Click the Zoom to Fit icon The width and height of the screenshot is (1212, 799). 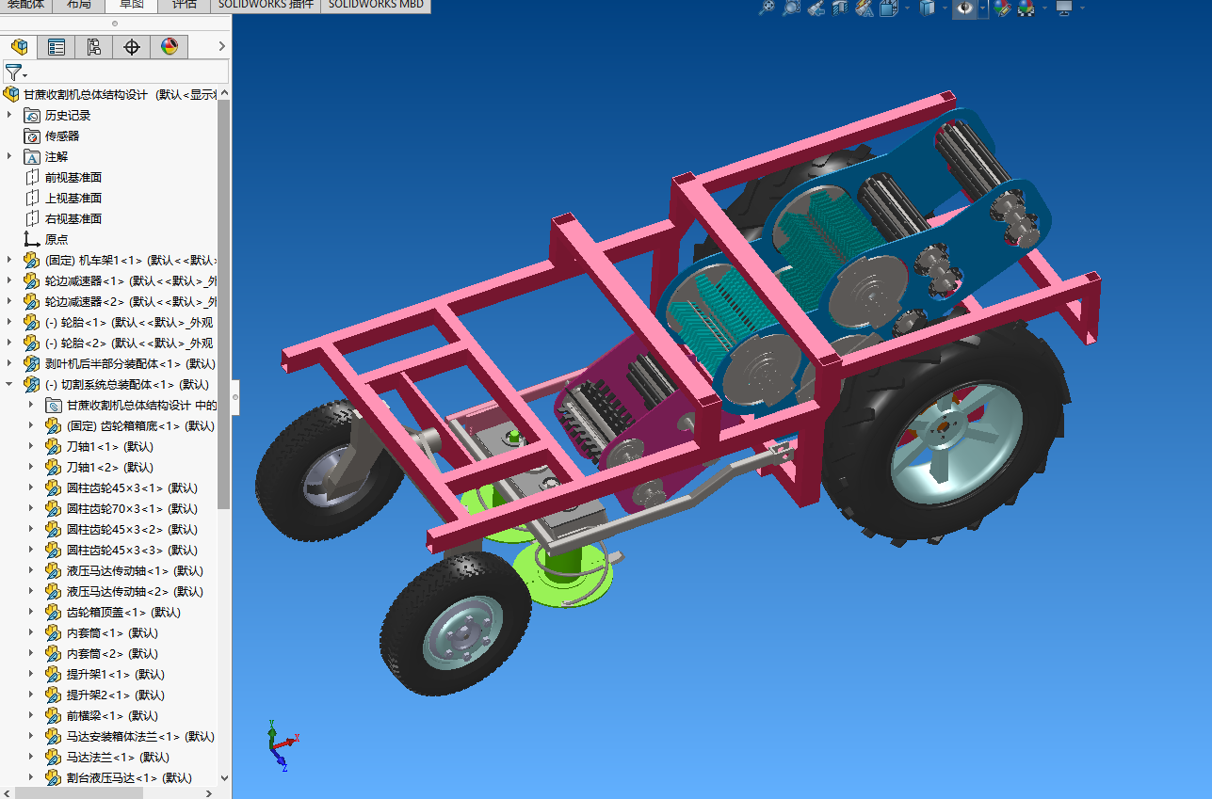coord(768,8)
